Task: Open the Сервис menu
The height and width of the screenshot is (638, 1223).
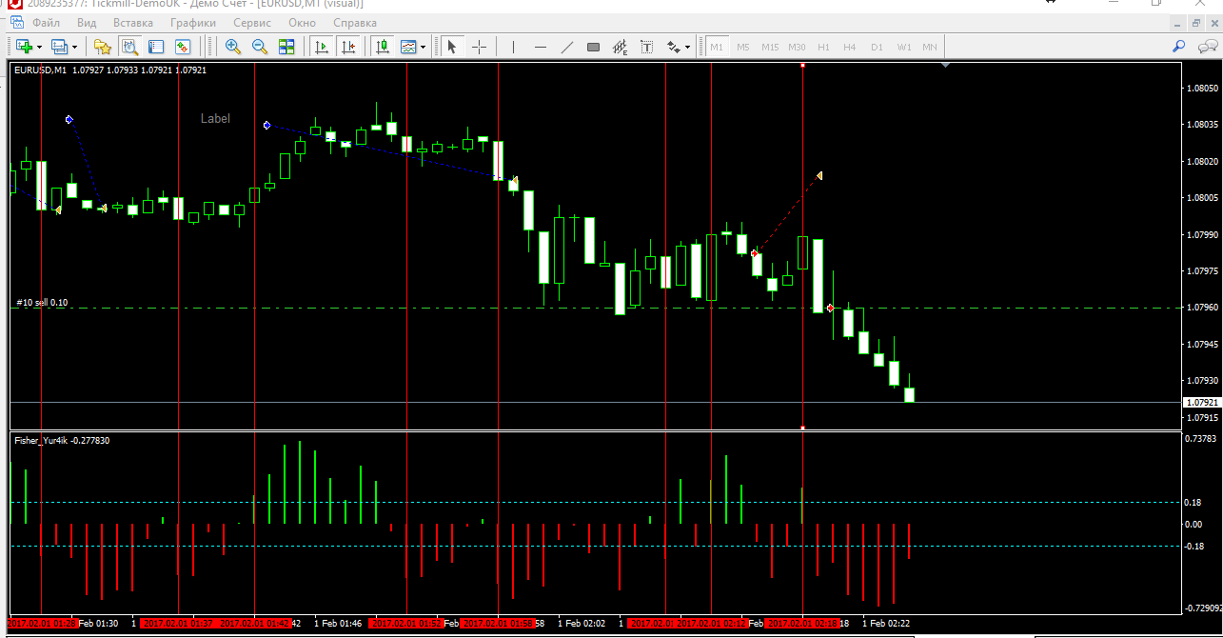Action: coord(252,22)
